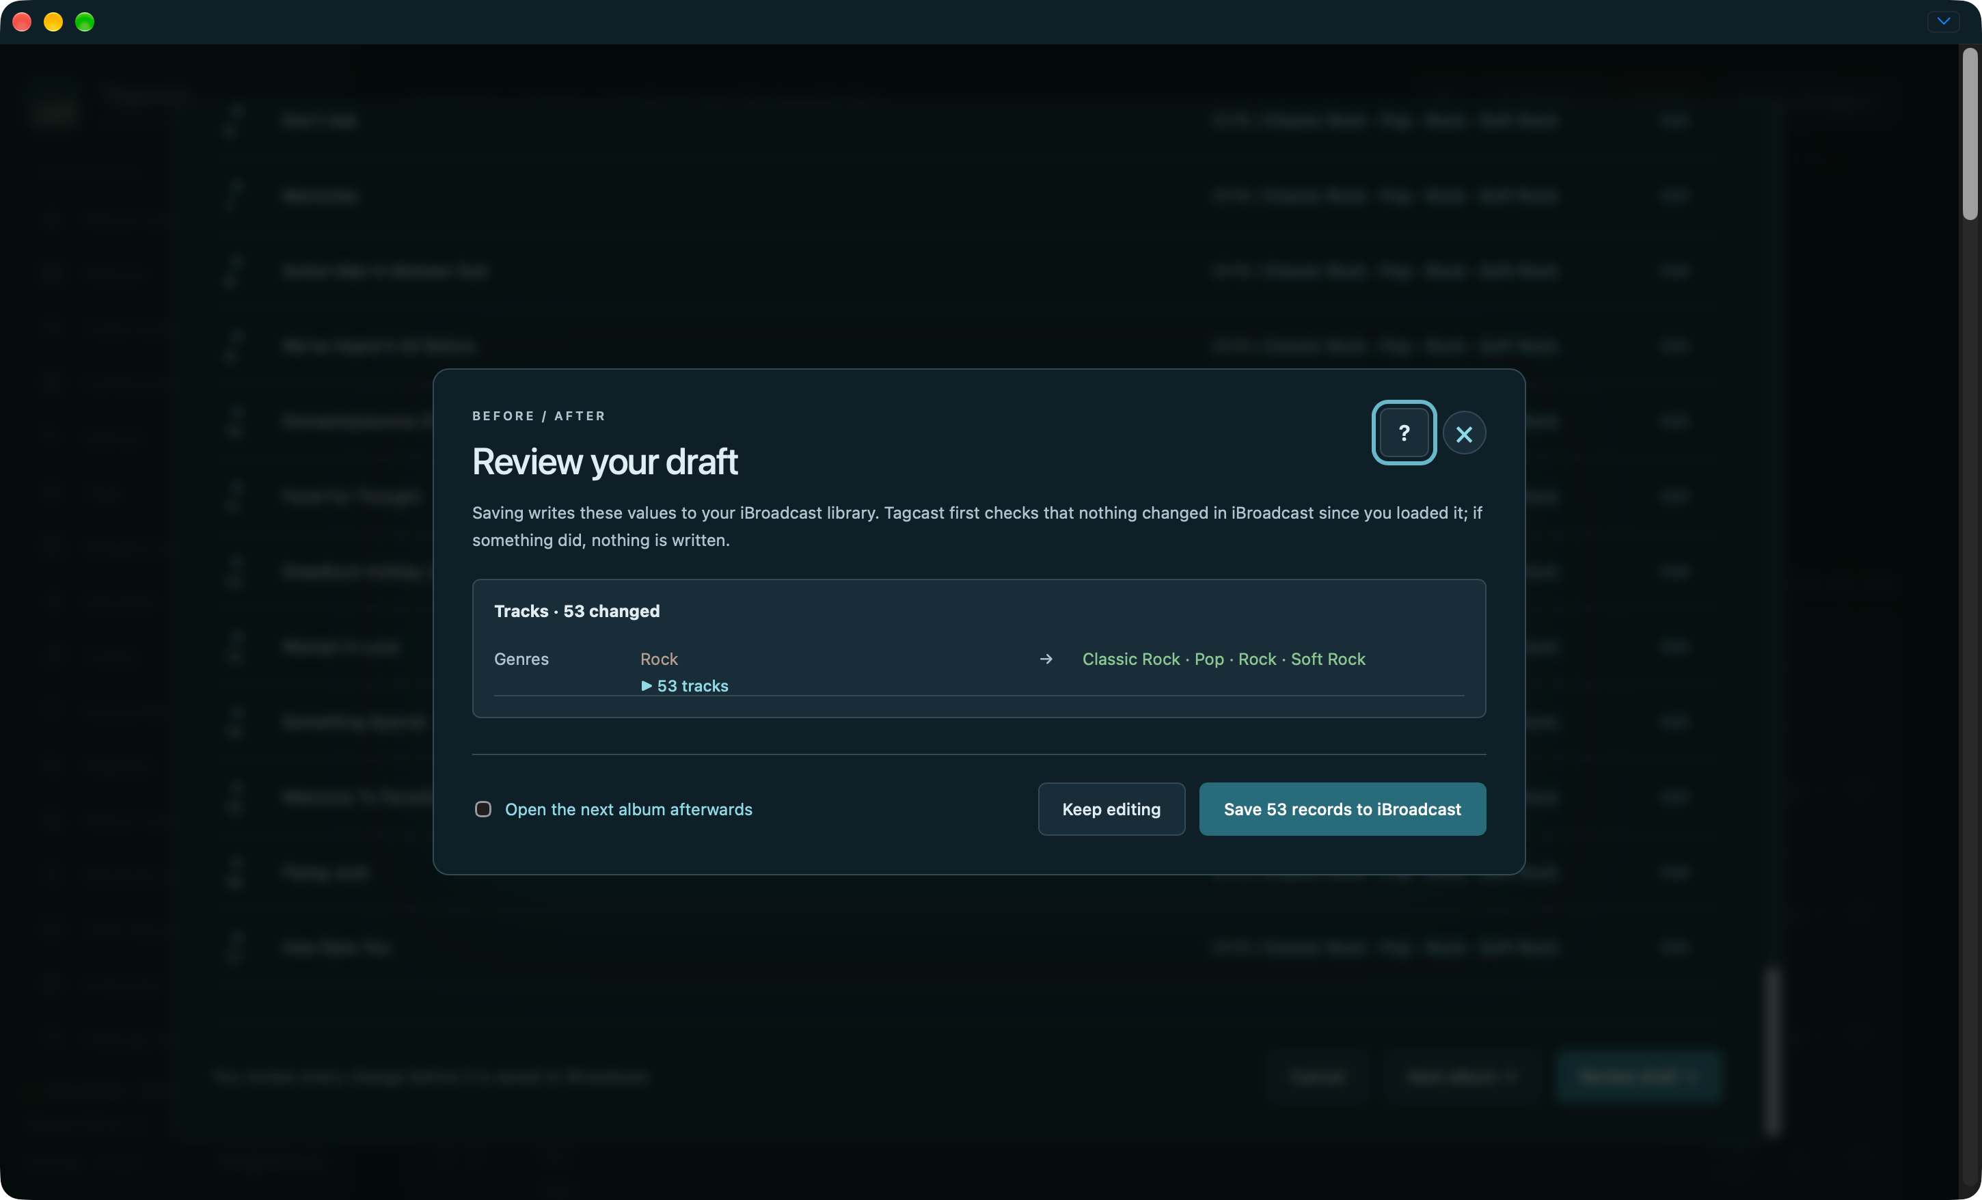Click the 'Classic Rock · Pop · Rock · Soft Rock' value
The width and height of the screenshot is (1982, 1200).
[x=1223, y=659]
